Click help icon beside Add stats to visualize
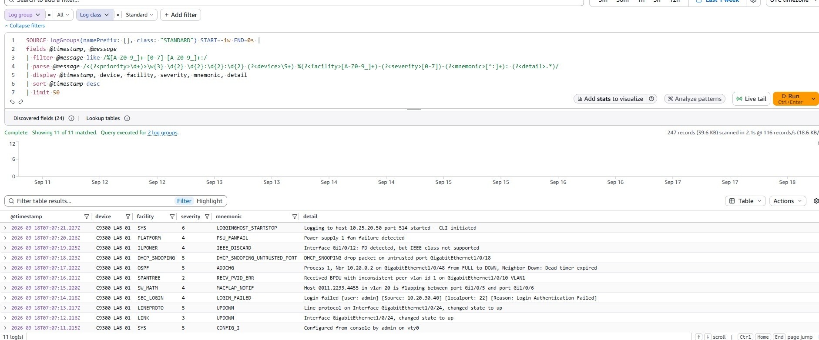This screenshot has width=819, height=340. tap(651, 99)
